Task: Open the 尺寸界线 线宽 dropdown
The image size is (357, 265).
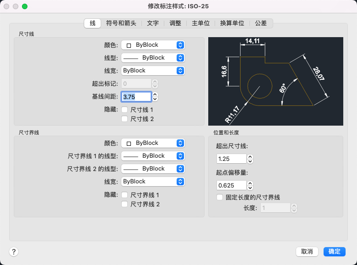Action: [x=153, y=182]
